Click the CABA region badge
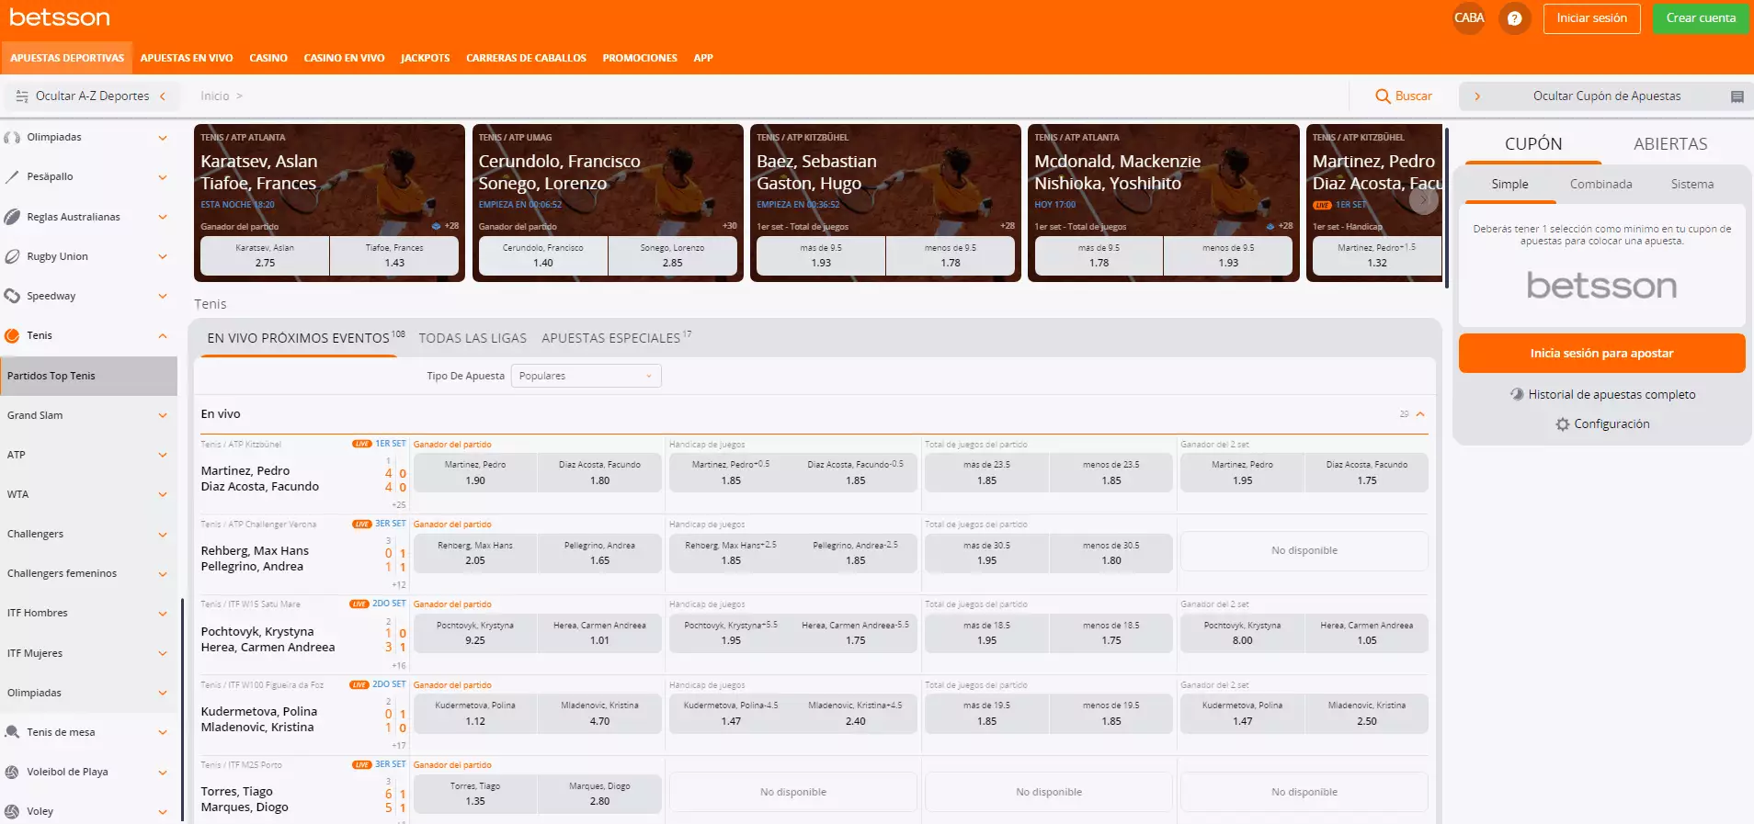 (x=1469, y=18)
